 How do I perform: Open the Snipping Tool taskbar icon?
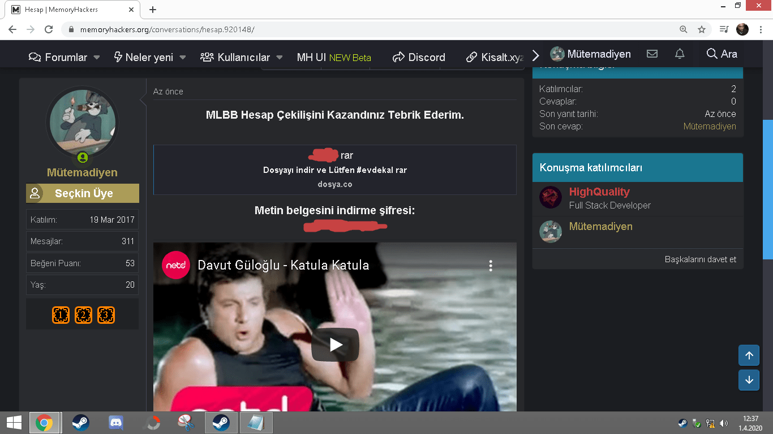pyautogui.click(x=184, y=423)
